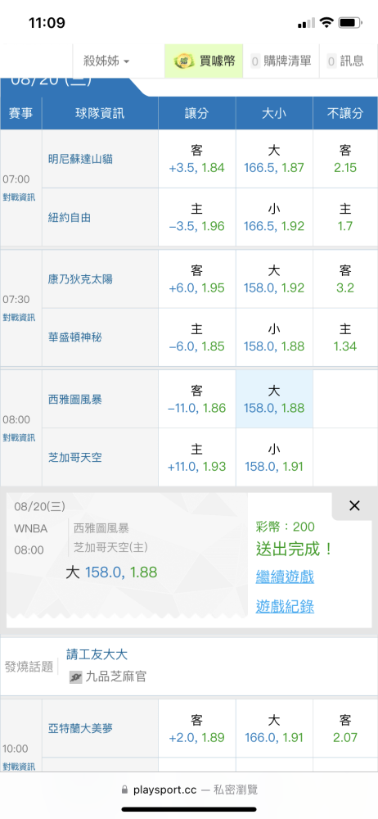
Task: Tap the playsport.cc address bar
Action: pyautogui.click(x=189, y=790)
